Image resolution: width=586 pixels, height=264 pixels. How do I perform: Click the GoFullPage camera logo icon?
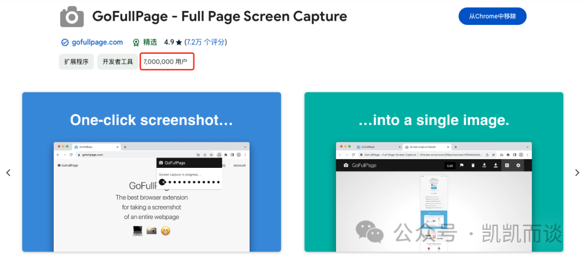click(72, 16)
